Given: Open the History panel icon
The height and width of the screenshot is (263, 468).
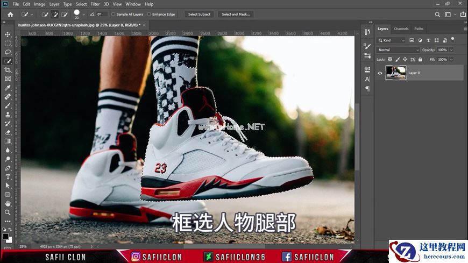Looking at the screenshot, I should pyautogui.click(x=367, y=32).
